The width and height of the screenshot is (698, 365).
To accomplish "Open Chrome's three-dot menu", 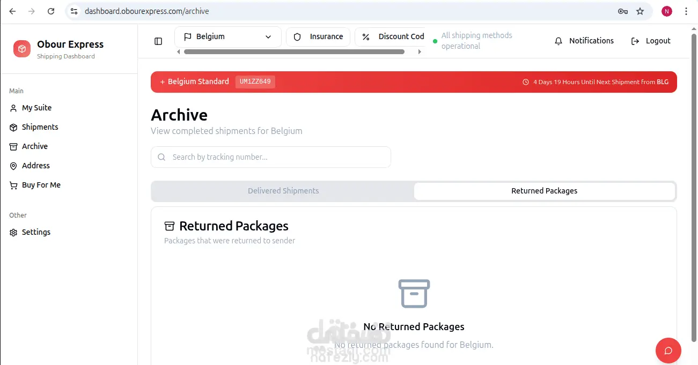I will click(x=686, y=11).
